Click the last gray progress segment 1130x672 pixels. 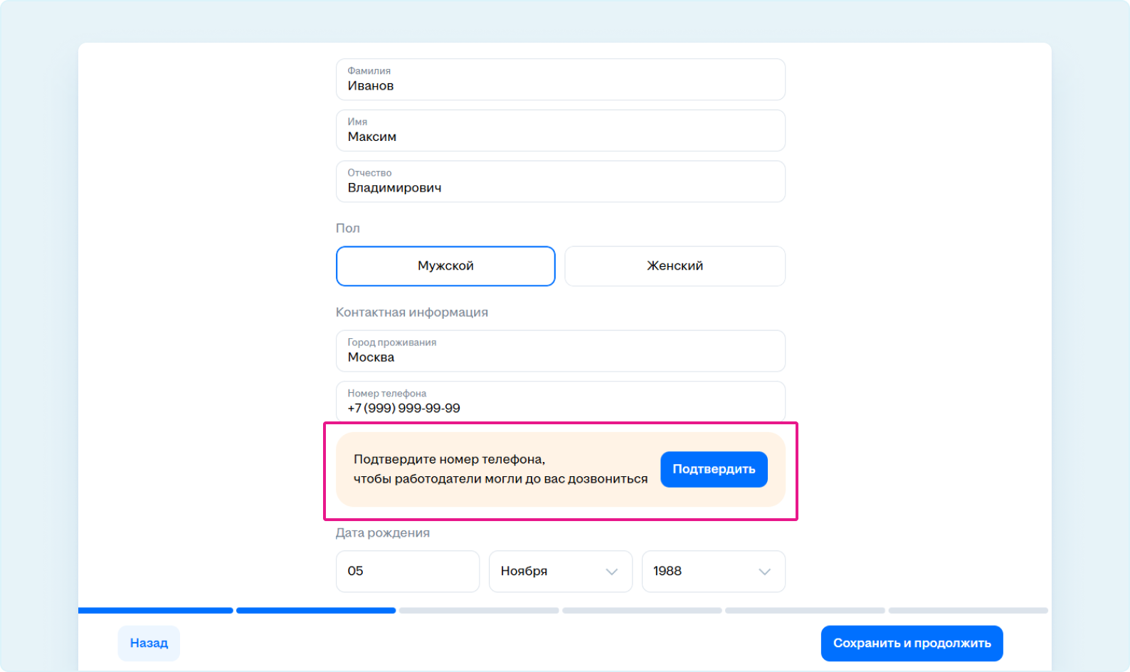968,611
